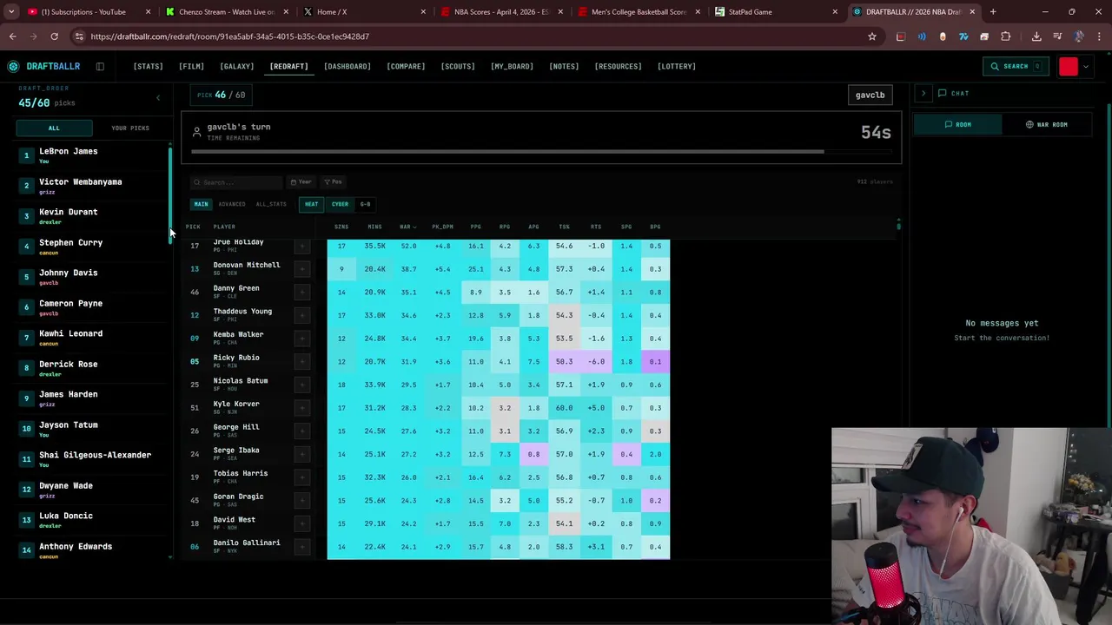Screen dimensions: 1112x625
Task: Open the red user avatar dropdown
Action: (x=1073, y=67)
